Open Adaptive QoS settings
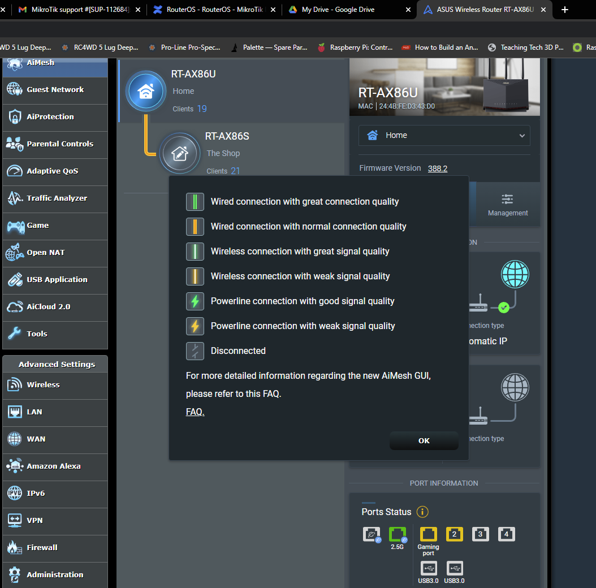The image size is (596, 588). pos(55,171)
